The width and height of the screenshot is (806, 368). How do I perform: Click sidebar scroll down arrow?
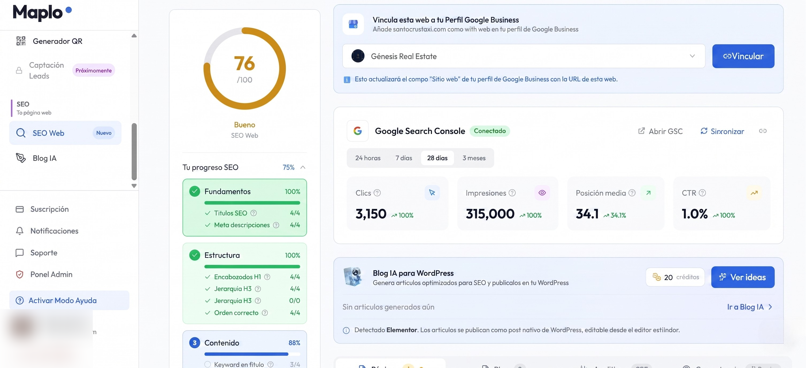tap(134, 186)
